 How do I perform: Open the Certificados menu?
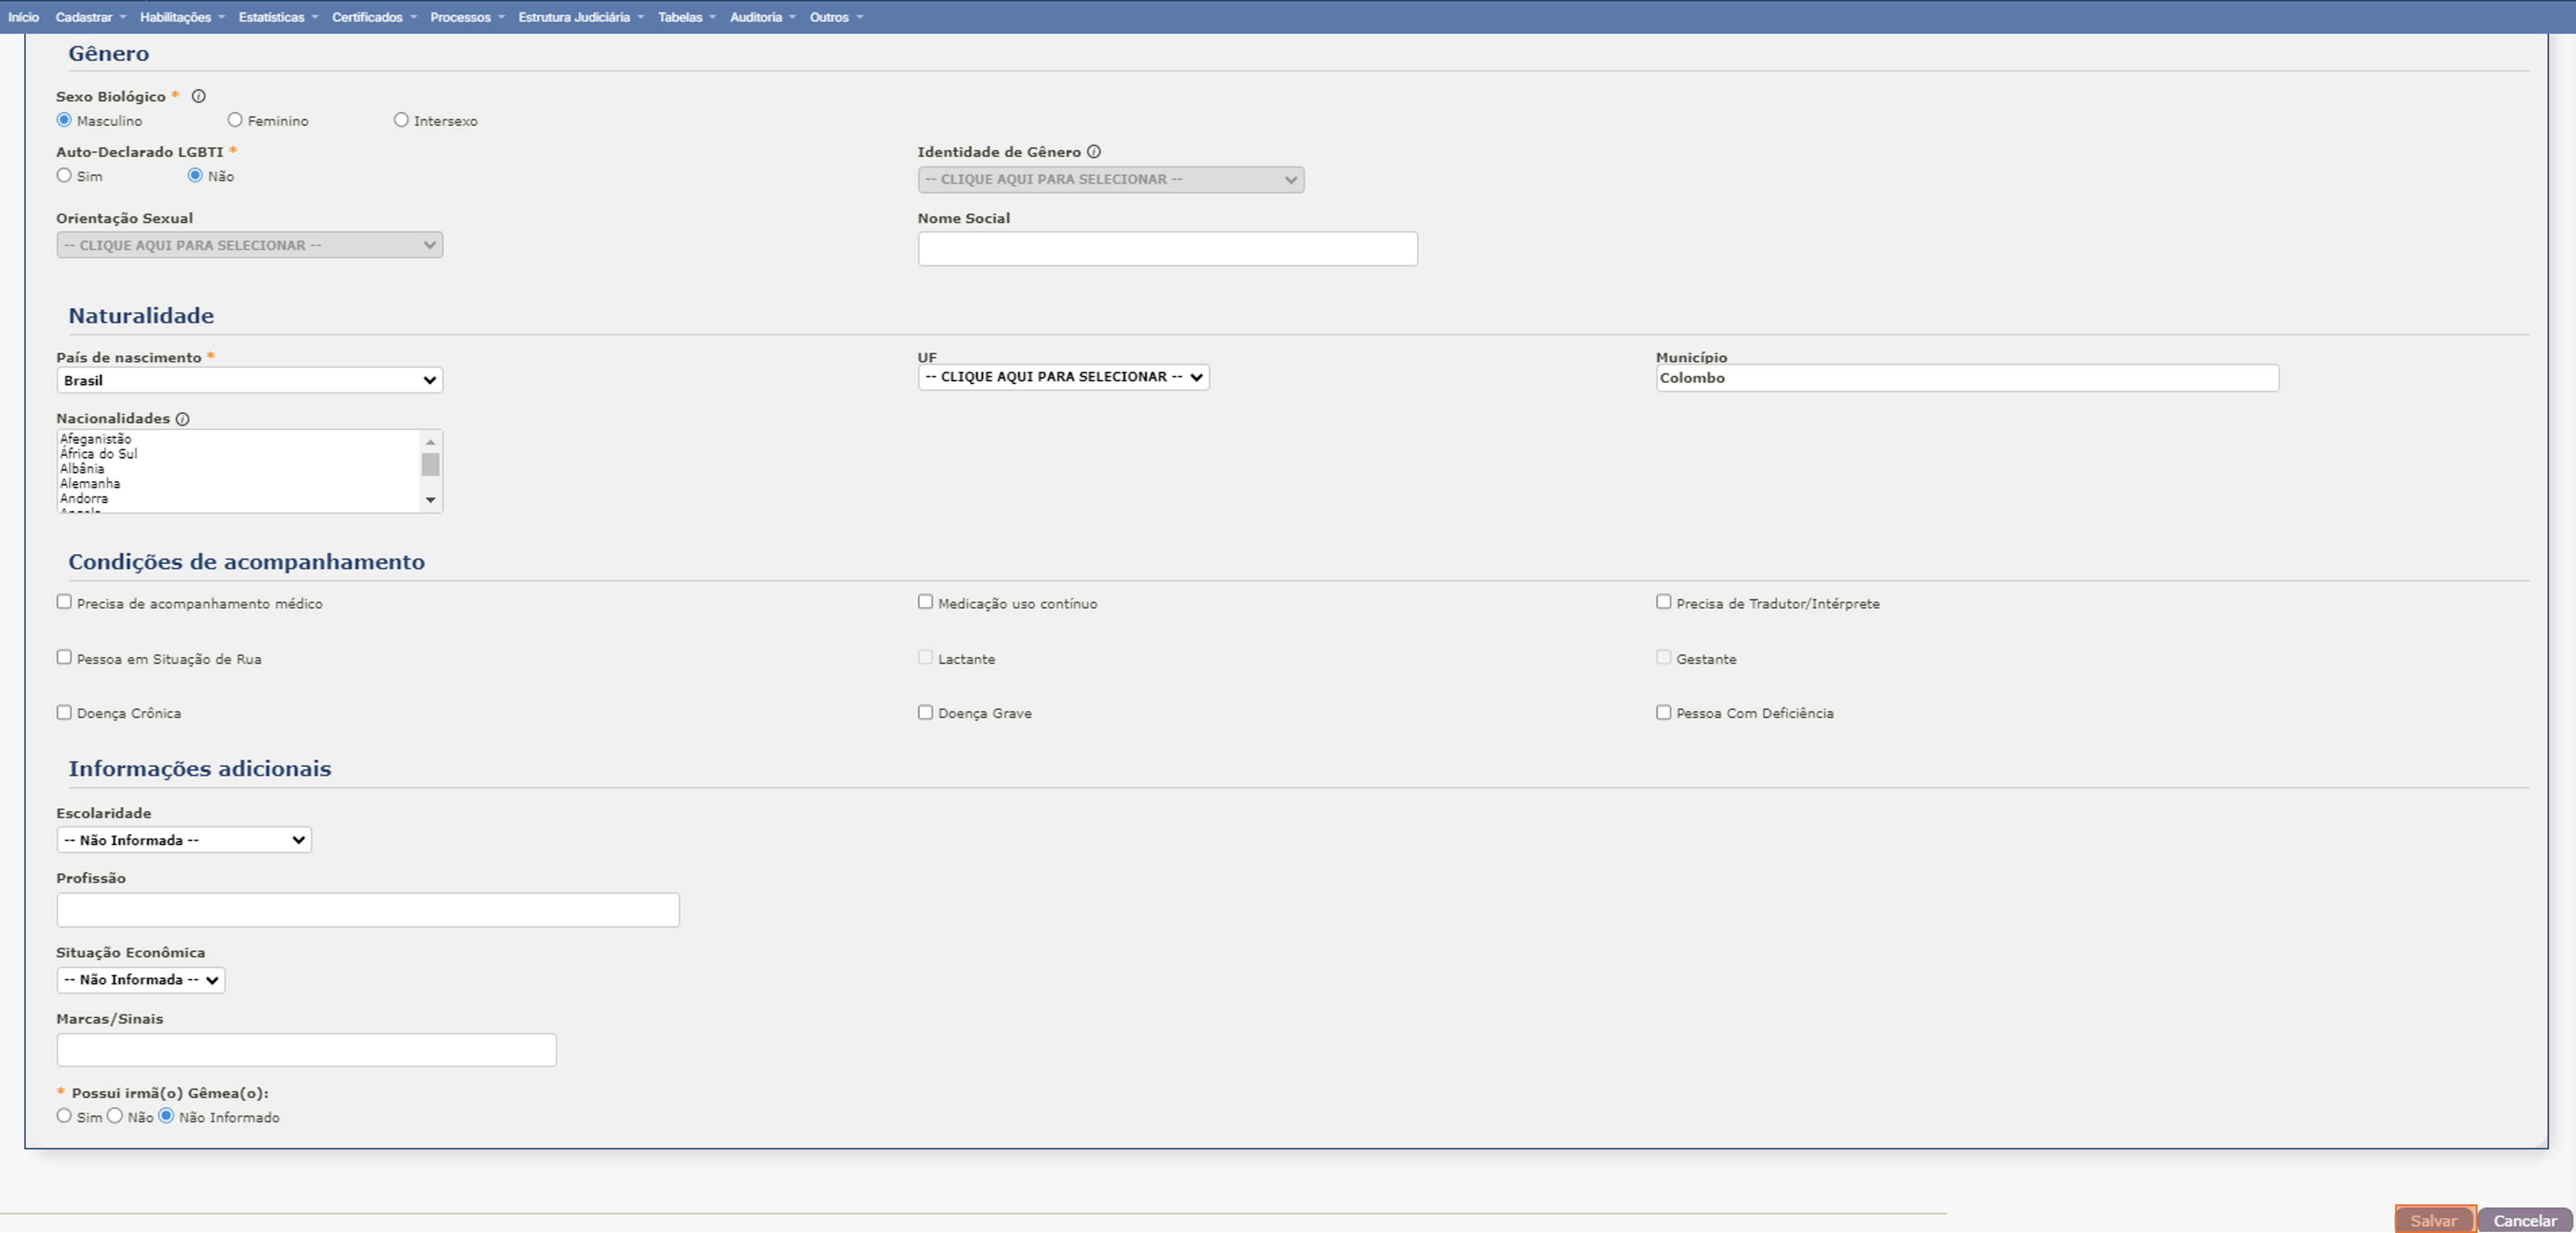pyautogui.click(x=374, y=17)
